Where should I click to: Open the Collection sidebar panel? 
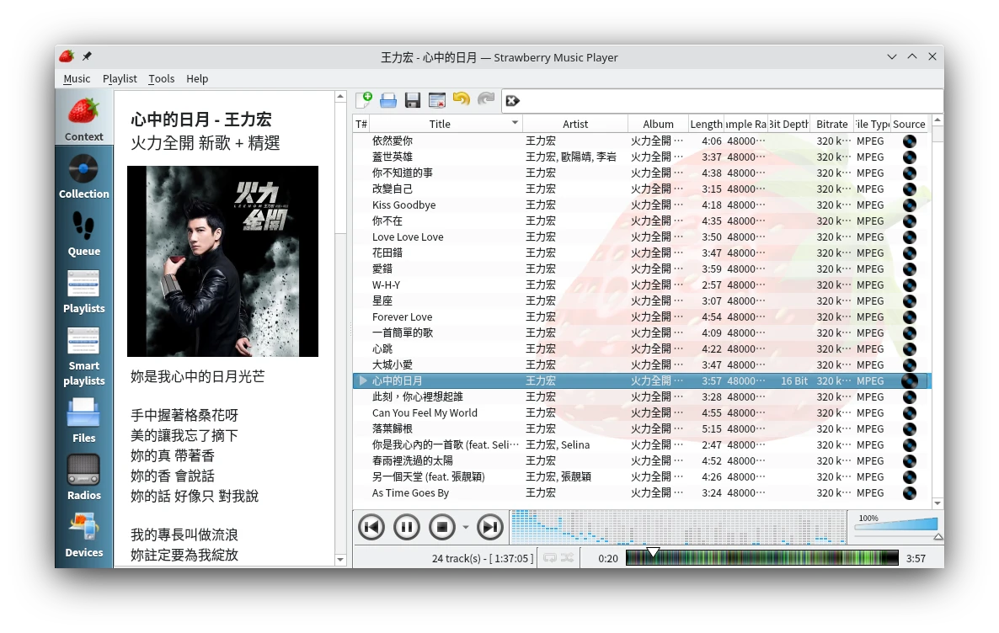(83, 177)
